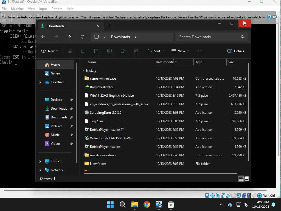Open Microsoft Store from the taskbar
The image size is (281, 211).
click(x=171, y=204)
